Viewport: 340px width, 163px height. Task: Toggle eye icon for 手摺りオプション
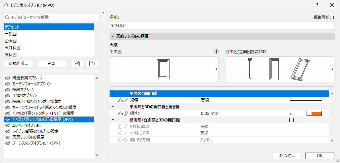[x=8, y=96]
